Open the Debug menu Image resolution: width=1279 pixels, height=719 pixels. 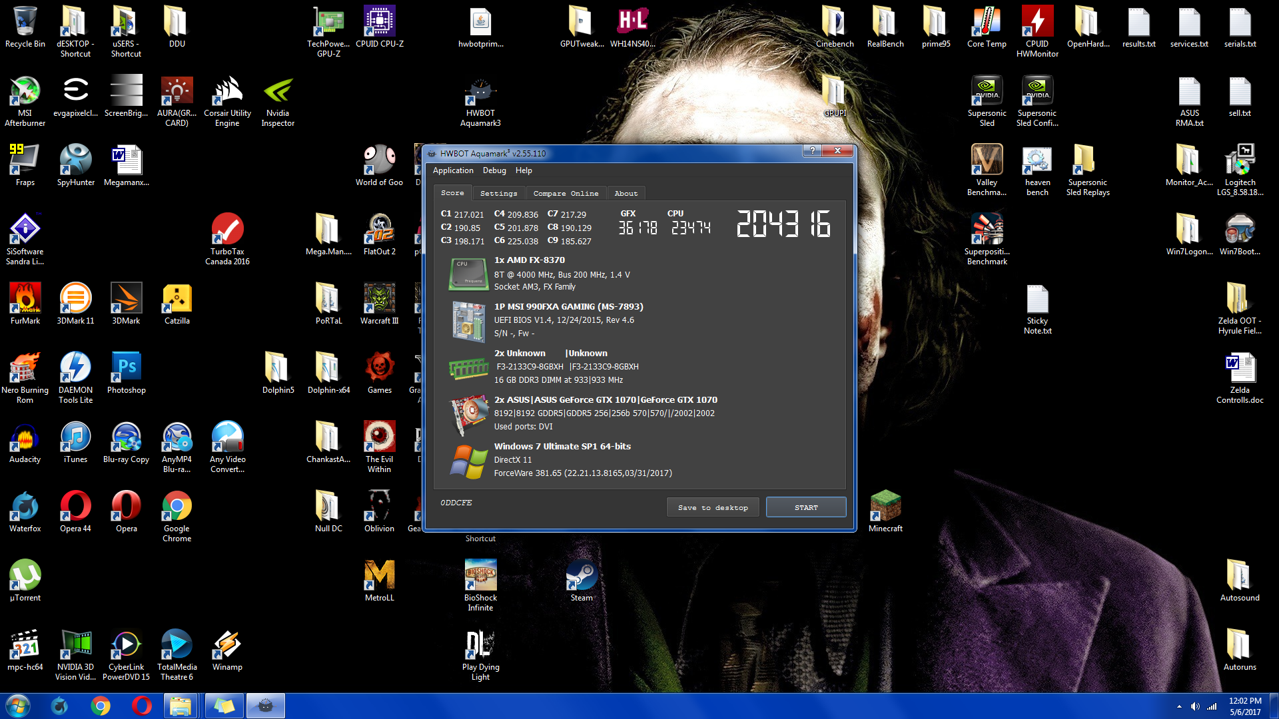pos(494,170)
